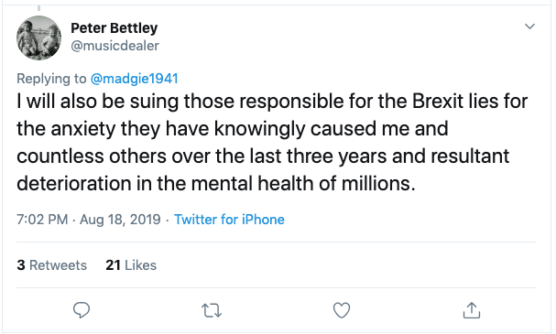
Task: View the 3 Retweets list
Action: pos(52,265)
